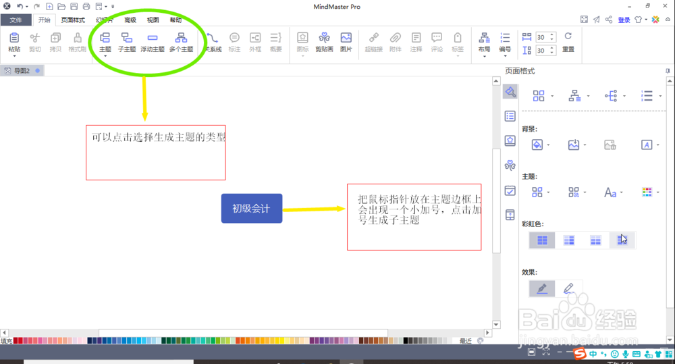Enable the hand-drawn 效果 sketch effect
The width and height of the screenshot is (675, 364).
click(568, 288)
